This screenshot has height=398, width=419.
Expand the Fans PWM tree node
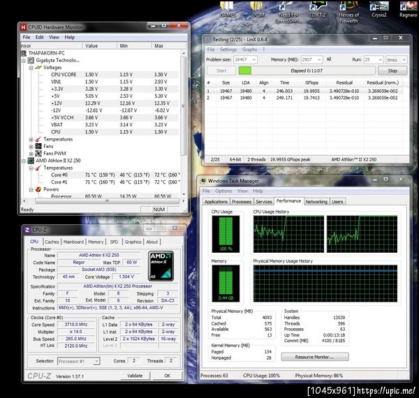pyautogui.click(x=31, y=154)
